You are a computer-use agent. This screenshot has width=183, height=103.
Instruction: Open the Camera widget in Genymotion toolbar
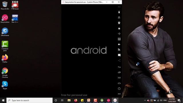(119, 23)
